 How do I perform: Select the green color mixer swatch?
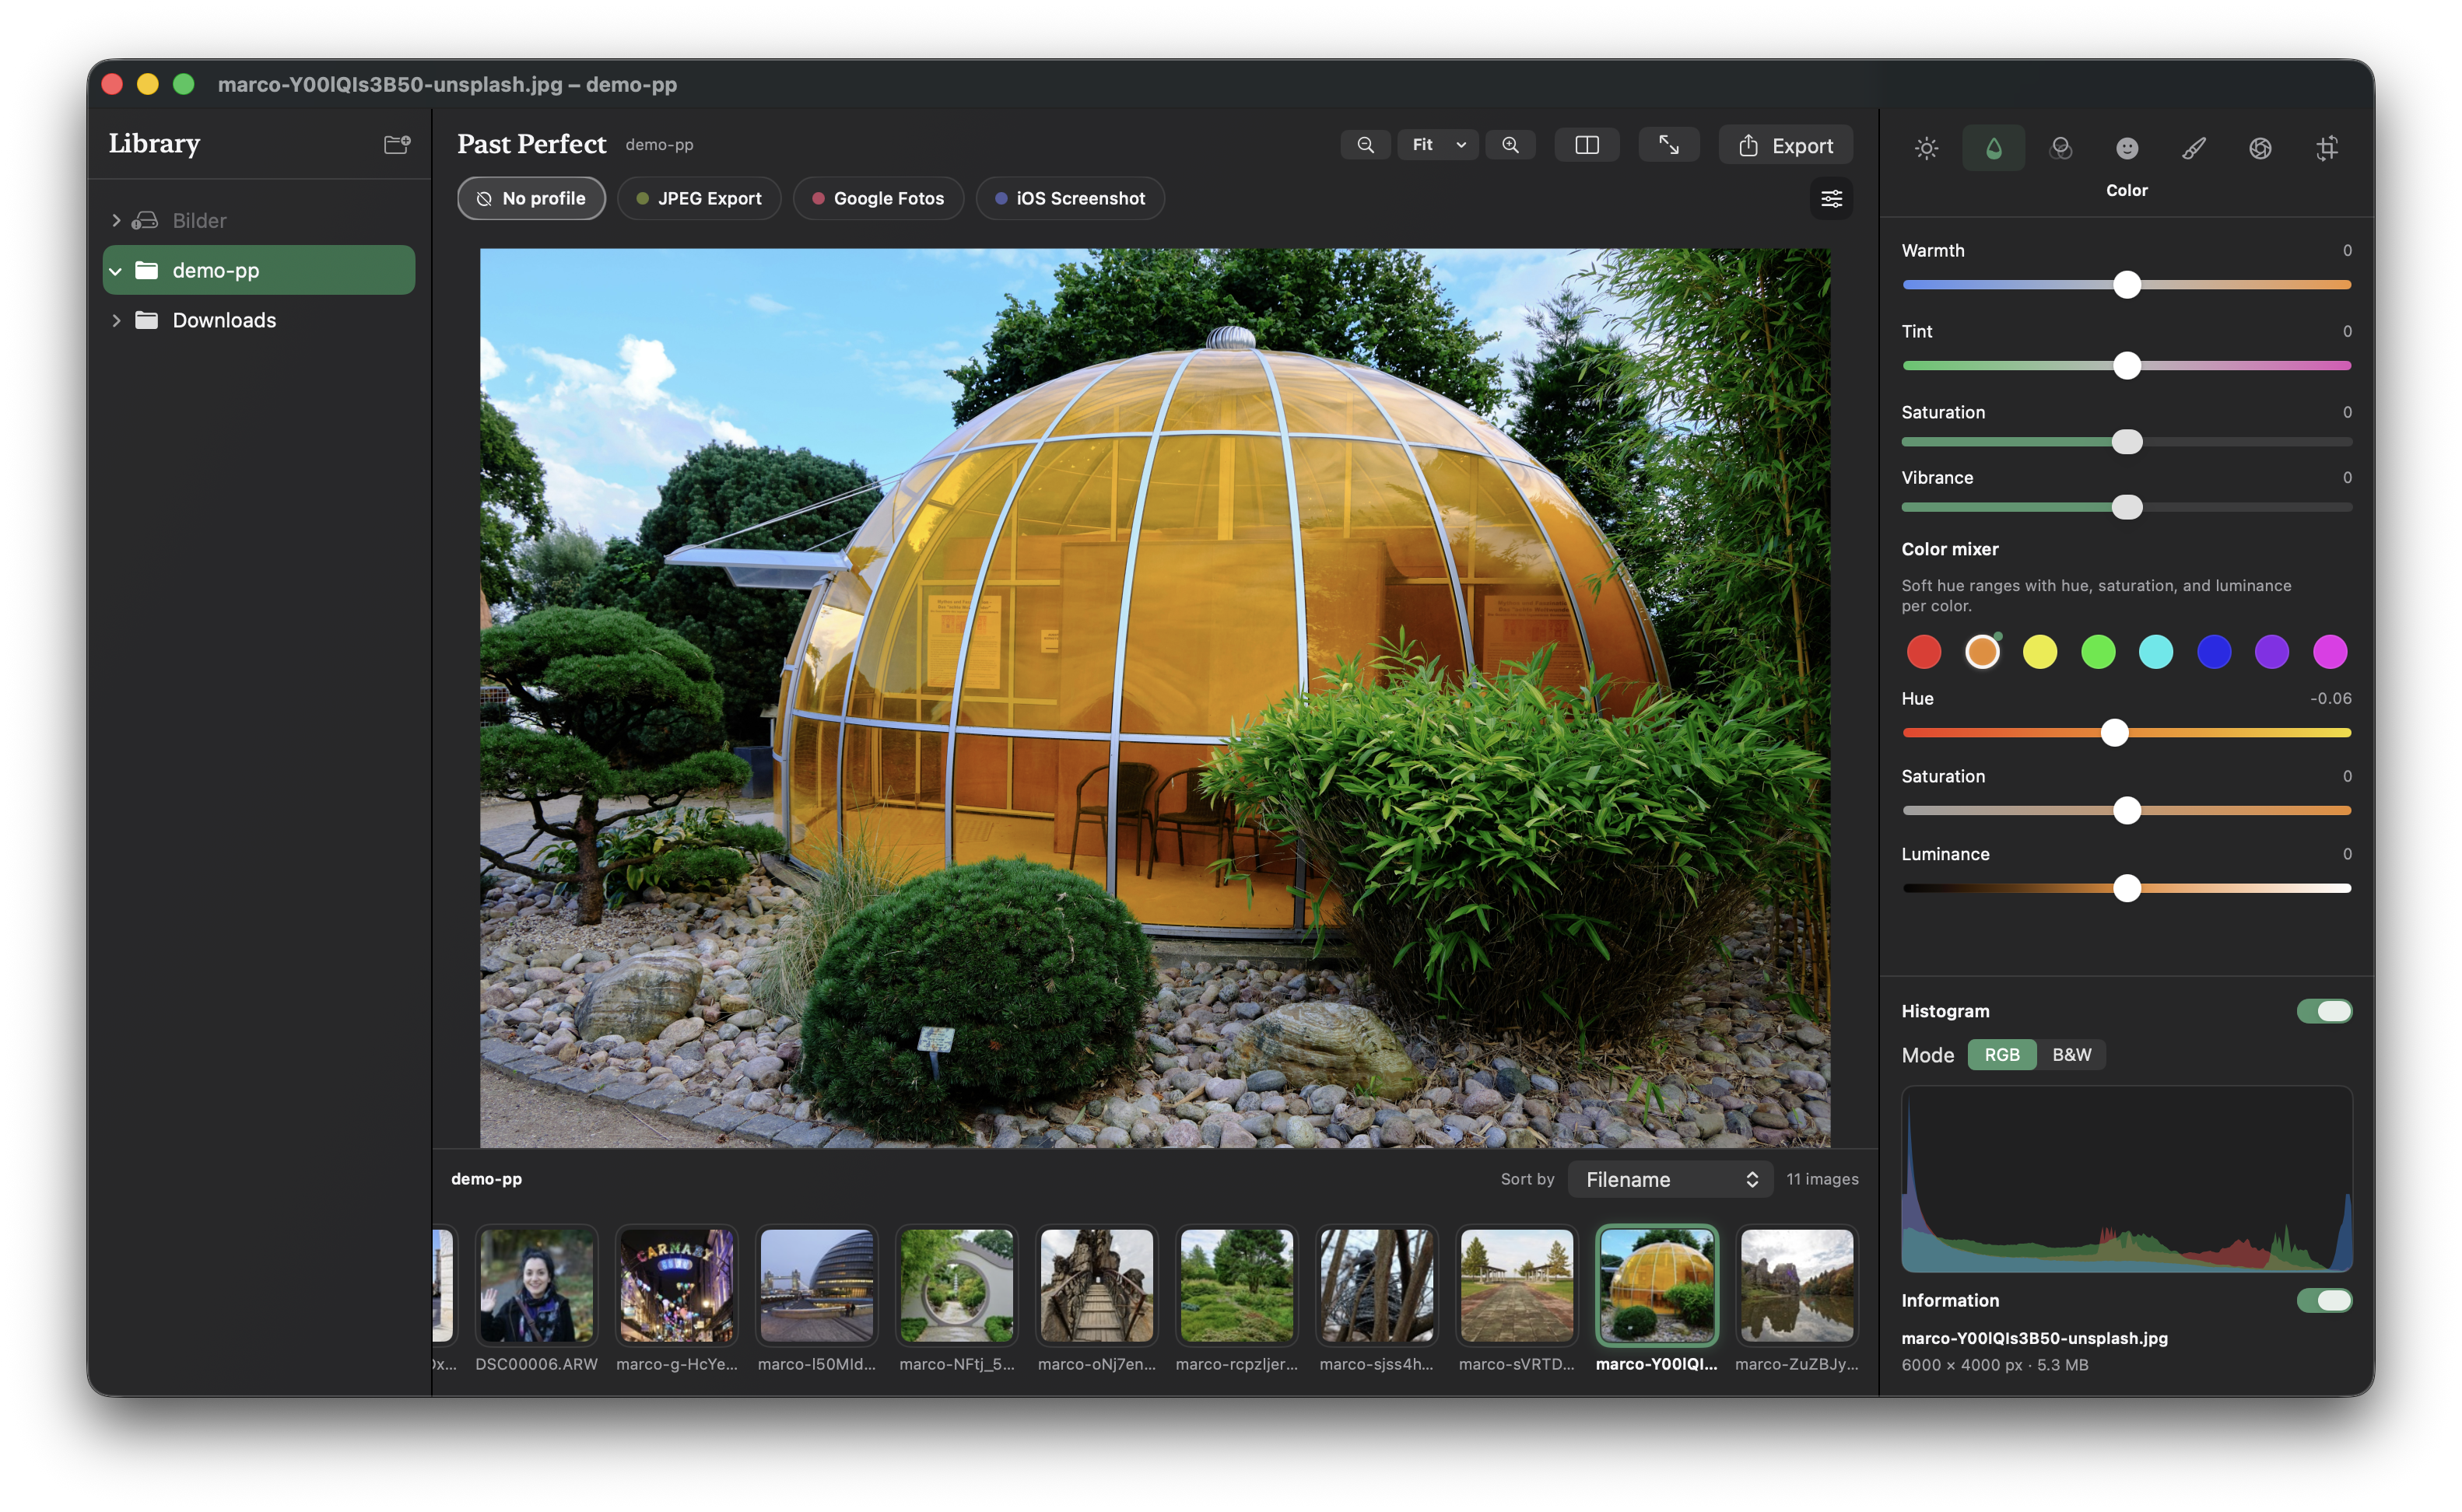pos(2098,652)
